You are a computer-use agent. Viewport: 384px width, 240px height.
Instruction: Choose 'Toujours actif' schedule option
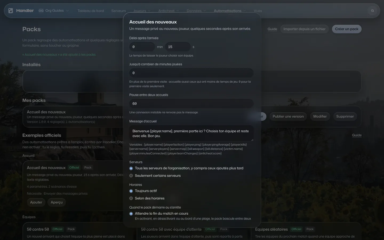(x=131, y=191)
